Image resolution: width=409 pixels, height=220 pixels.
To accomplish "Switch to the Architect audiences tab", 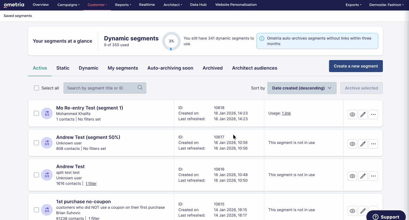I will click(255, 68).
